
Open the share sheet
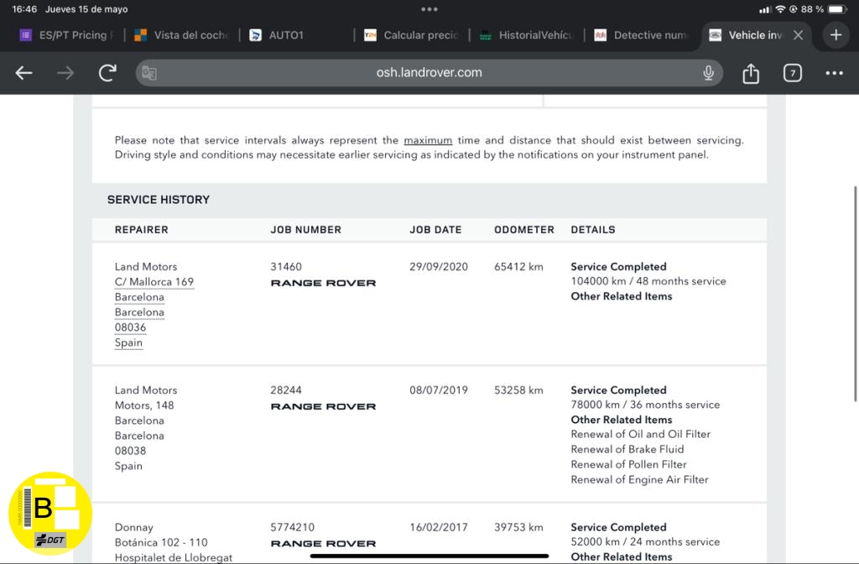click(751, 73)
